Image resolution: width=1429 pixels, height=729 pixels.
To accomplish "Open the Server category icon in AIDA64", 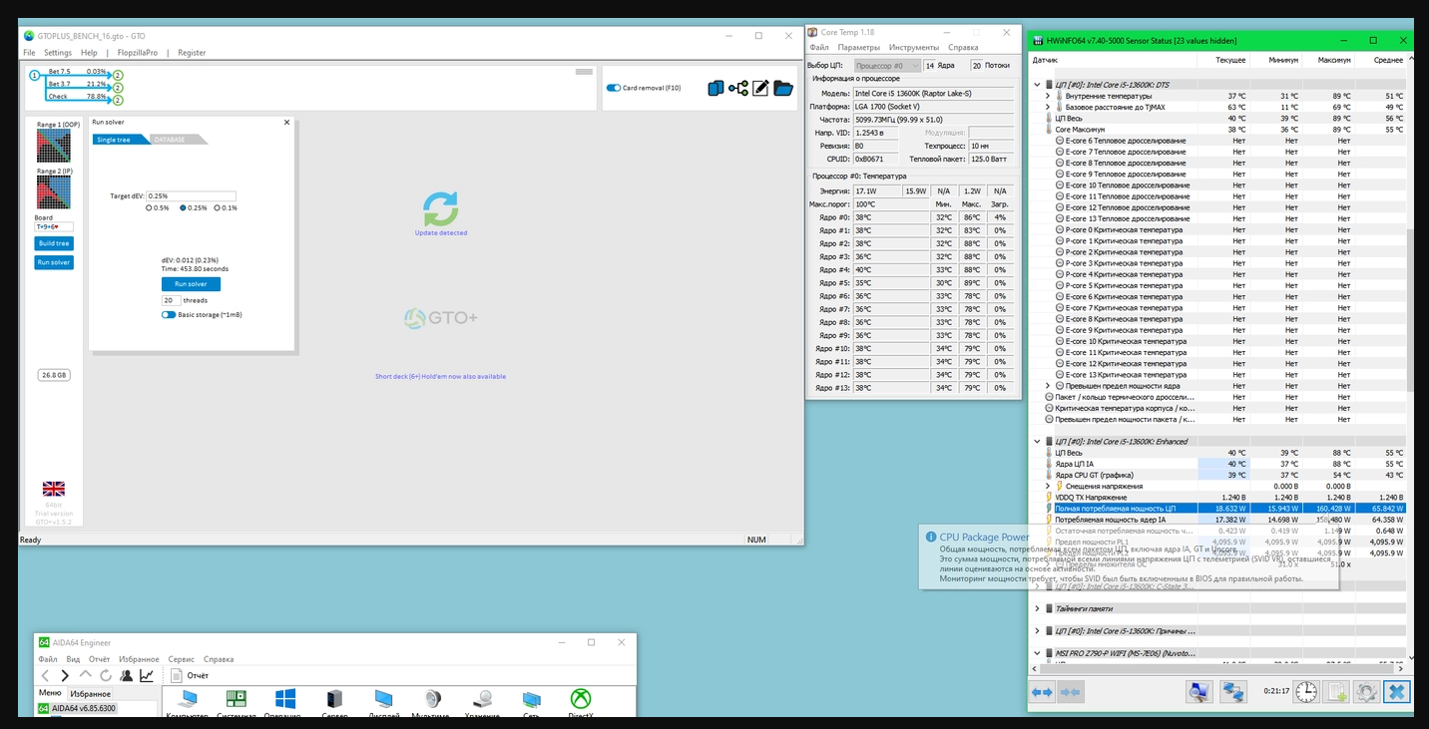I will 334,700.
